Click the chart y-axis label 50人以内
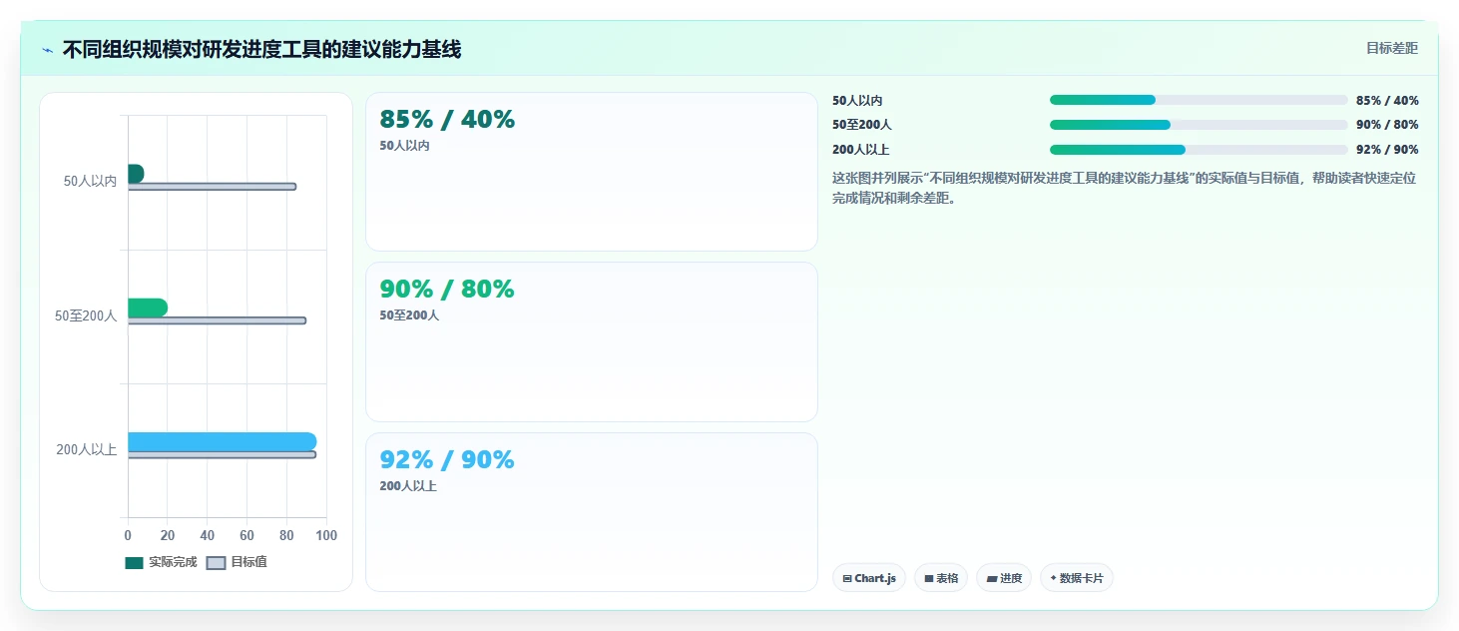1459x631 pixels. pos(90,181)
